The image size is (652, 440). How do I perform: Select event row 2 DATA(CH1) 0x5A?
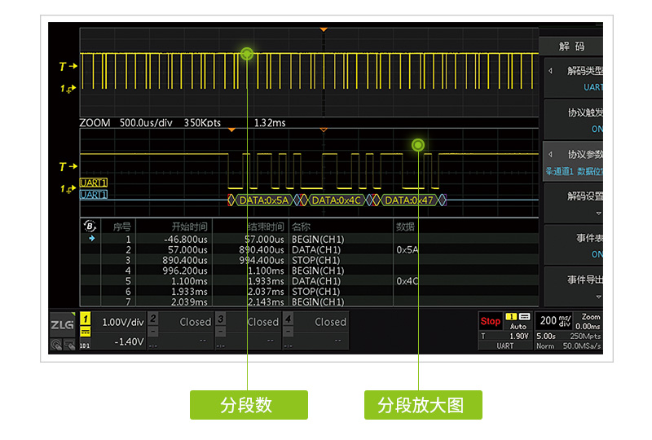point(310,249)
